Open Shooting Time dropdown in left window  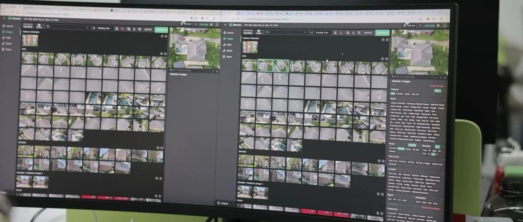pos(104,29)
